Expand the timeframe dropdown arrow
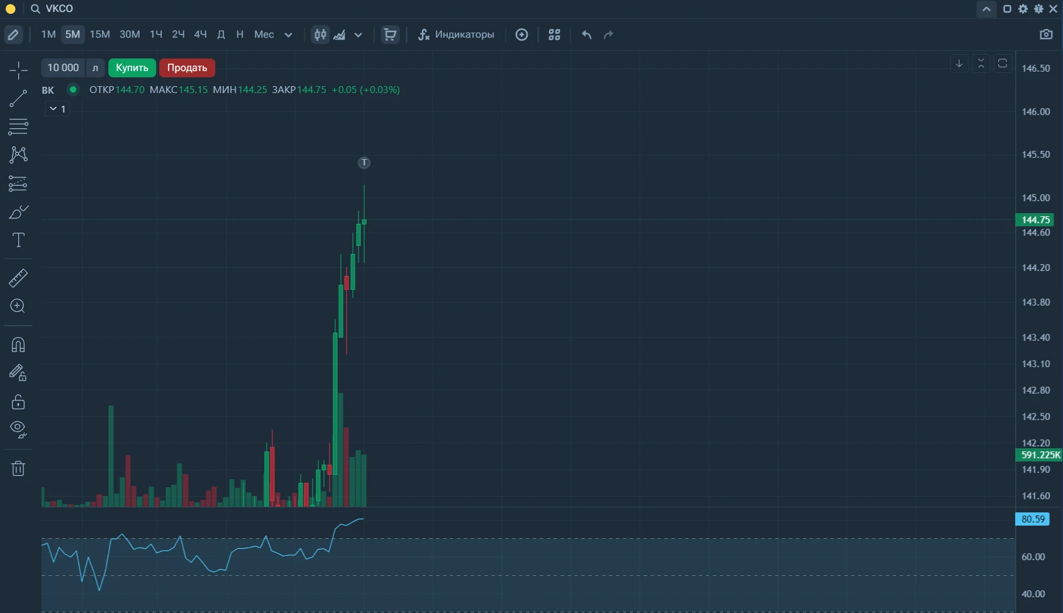The height and width of the screenshot is (613, 1063). 289,35
